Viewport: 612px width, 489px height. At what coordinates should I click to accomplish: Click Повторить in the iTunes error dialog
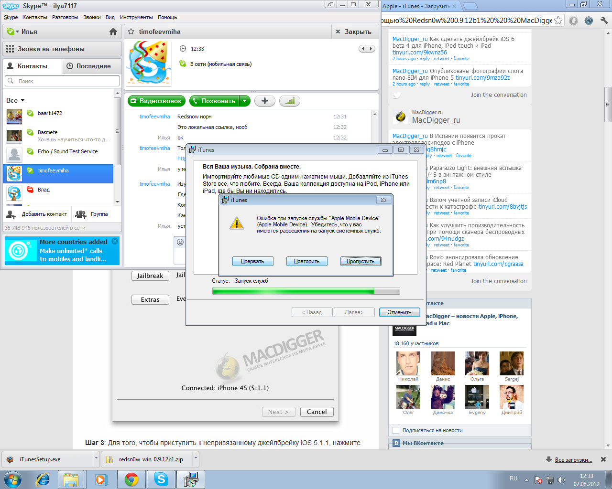pos(307,261)
